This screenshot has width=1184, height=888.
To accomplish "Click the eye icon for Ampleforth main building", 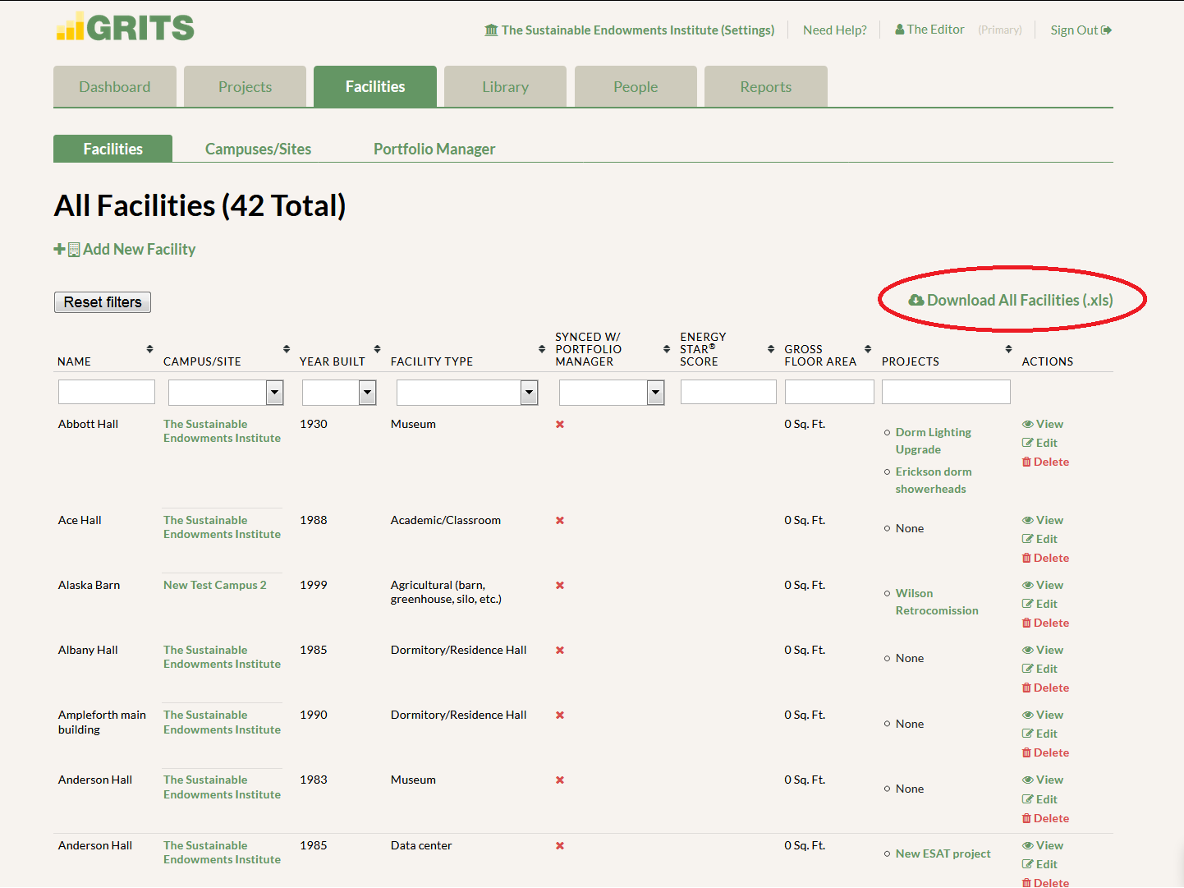I will click(1027, 715).
